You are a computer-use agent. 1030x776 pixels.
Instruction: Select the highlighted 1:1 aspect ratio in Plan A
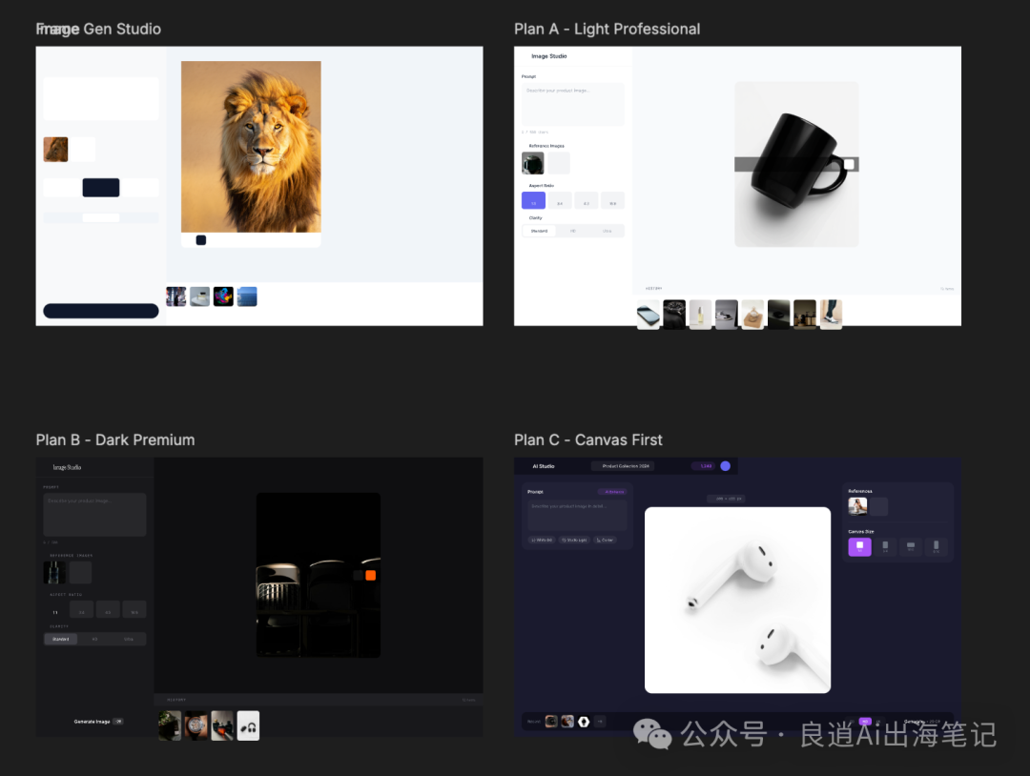click(x=533, y=201)
